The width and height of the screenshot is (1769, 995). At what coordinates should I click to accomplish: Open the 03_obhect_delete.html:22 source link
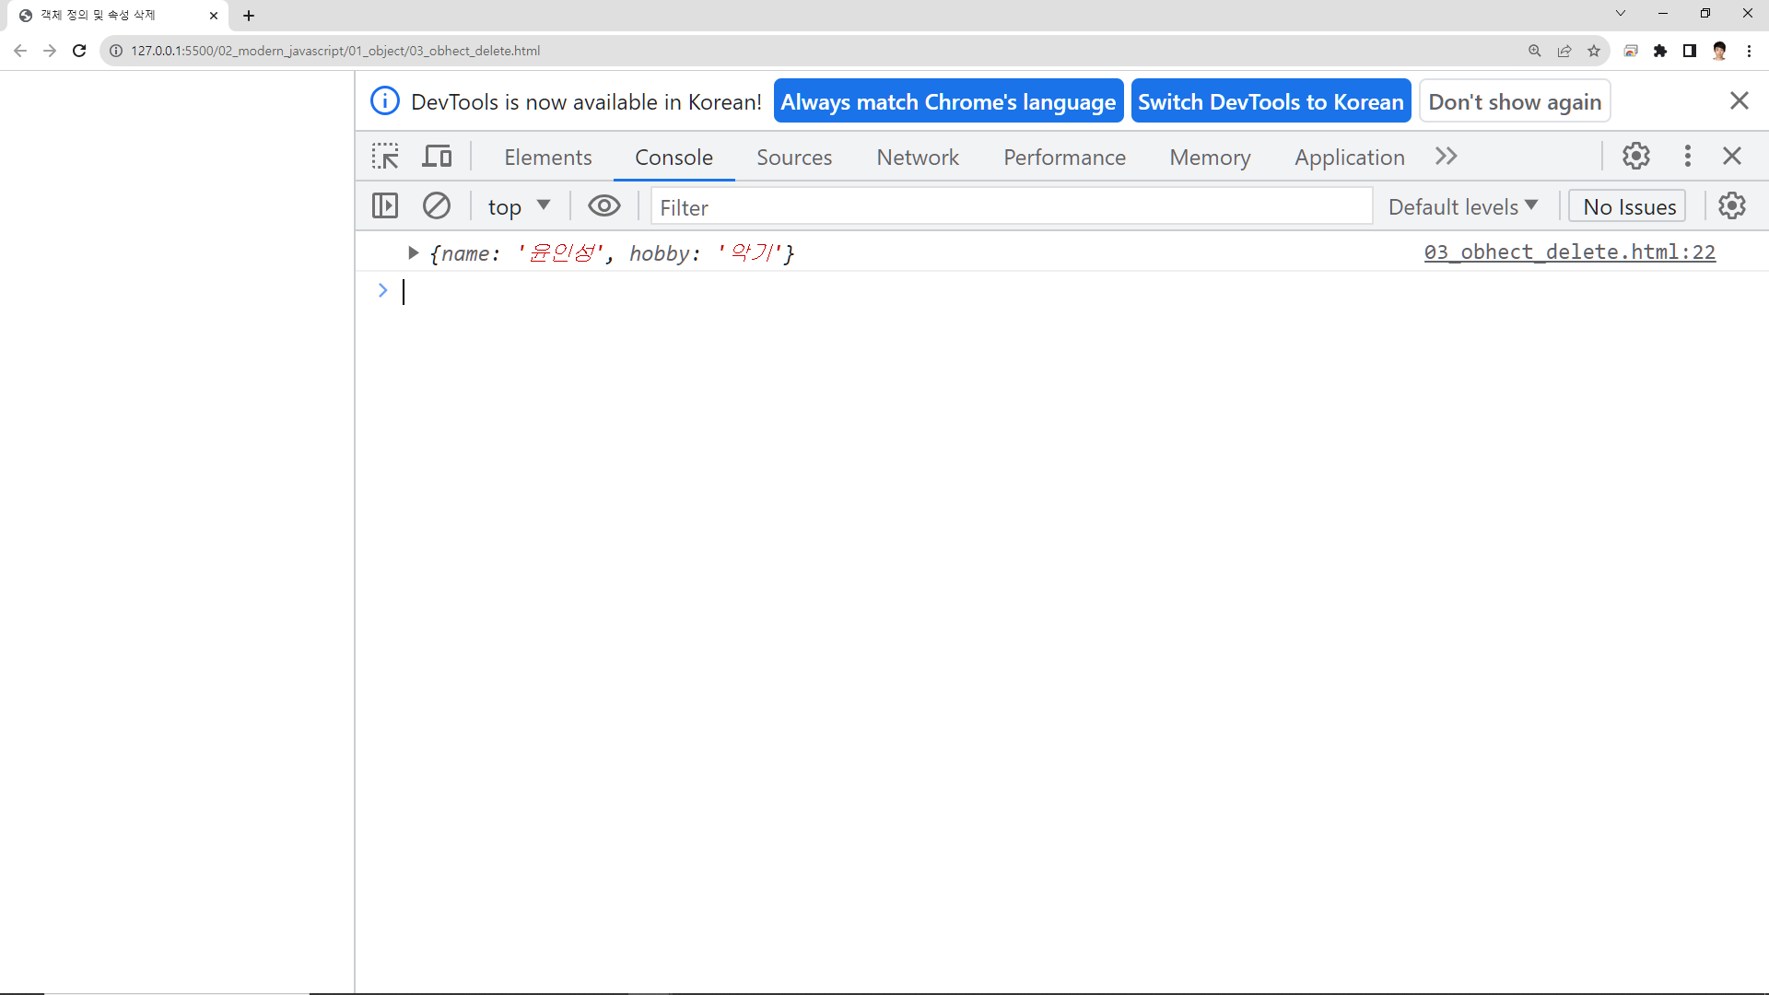point(1569,252)
